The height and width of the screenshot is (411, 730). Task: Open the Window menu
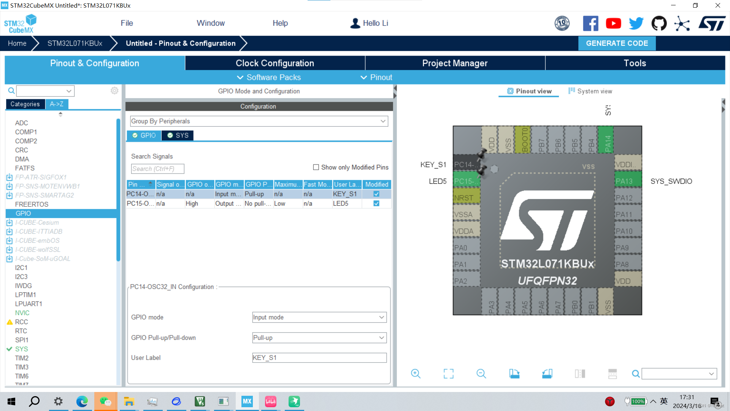[211, 23]
